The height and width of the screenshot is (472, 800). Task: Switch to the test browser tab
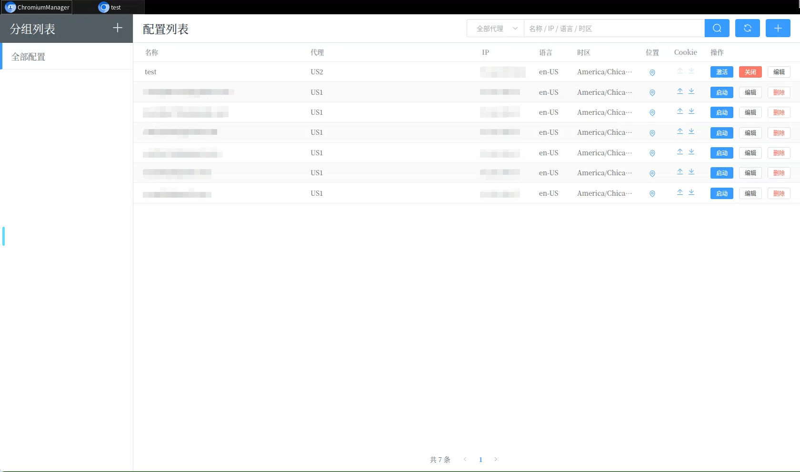point(110,7)
